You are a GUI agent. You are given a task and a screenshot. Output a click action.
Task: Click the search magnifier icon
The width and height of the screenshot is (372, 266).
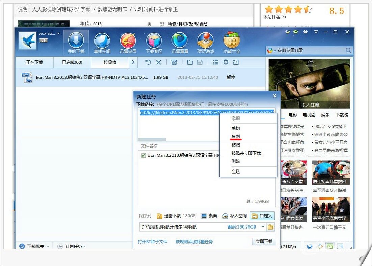coord(348,50)
